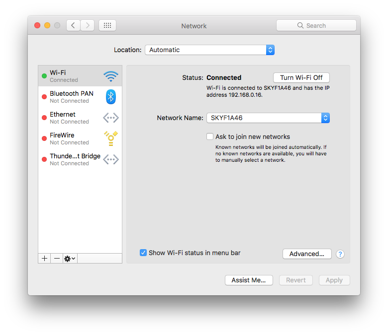Screen dimensions: 388x335
Task: Select Thunderbolt Bridge service
Action: [x=80, y=159]
